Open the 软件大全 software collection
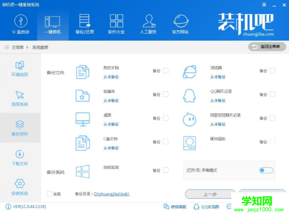Screen dimensions: 289x215 tap(116, 25)
